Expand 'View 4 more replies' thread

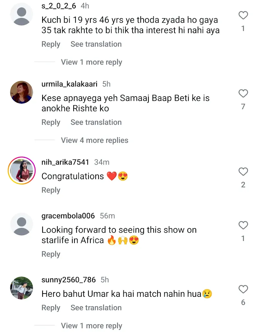point(94,140)
